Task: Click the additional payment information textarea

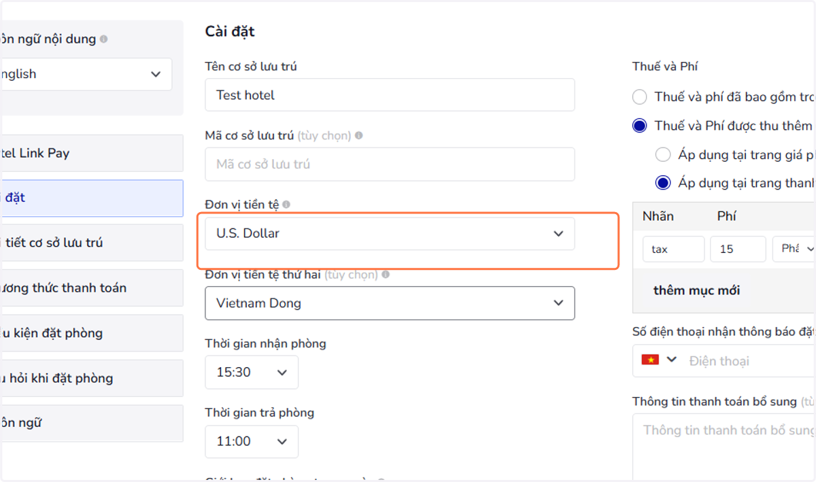Action: point(724,447)
